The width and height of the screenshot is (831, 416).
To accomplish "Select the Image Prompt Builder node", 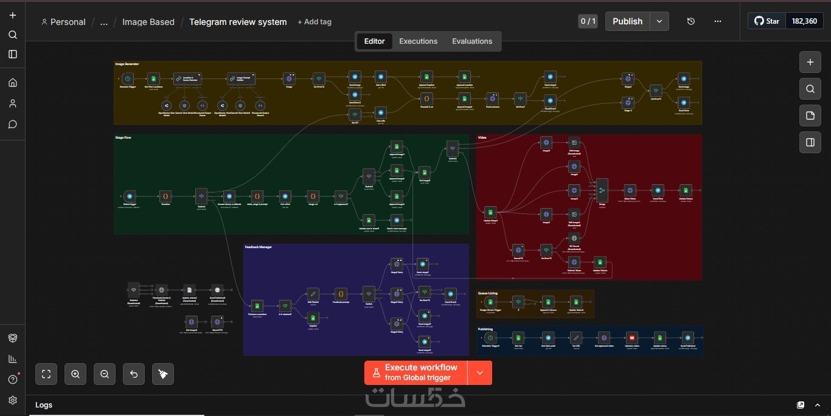I will click(x=241, y=79).
